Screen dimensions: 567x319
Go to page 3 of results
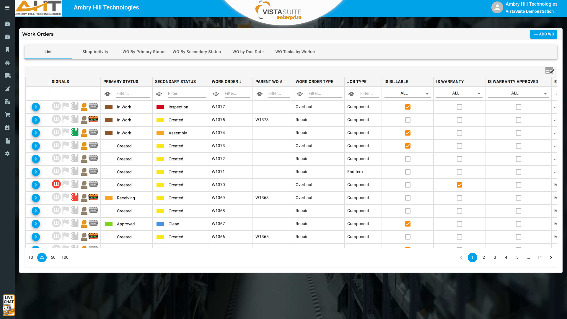(x=495, y=258)
